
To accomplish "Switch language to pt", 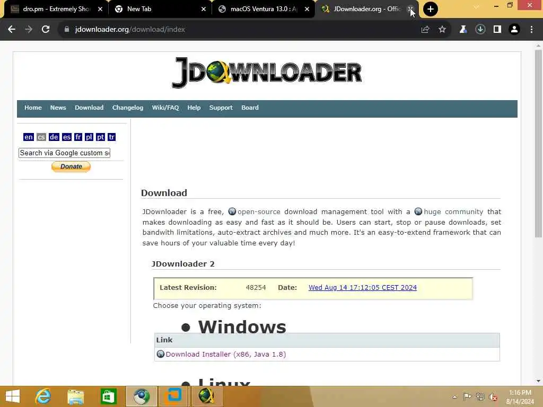I will (x=100, y=137).
